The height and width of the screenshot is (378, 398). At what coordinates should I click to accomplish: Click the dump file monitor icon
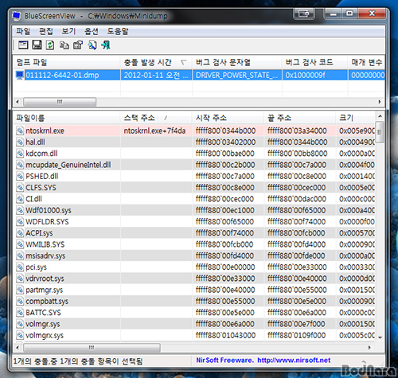point(20,75)
